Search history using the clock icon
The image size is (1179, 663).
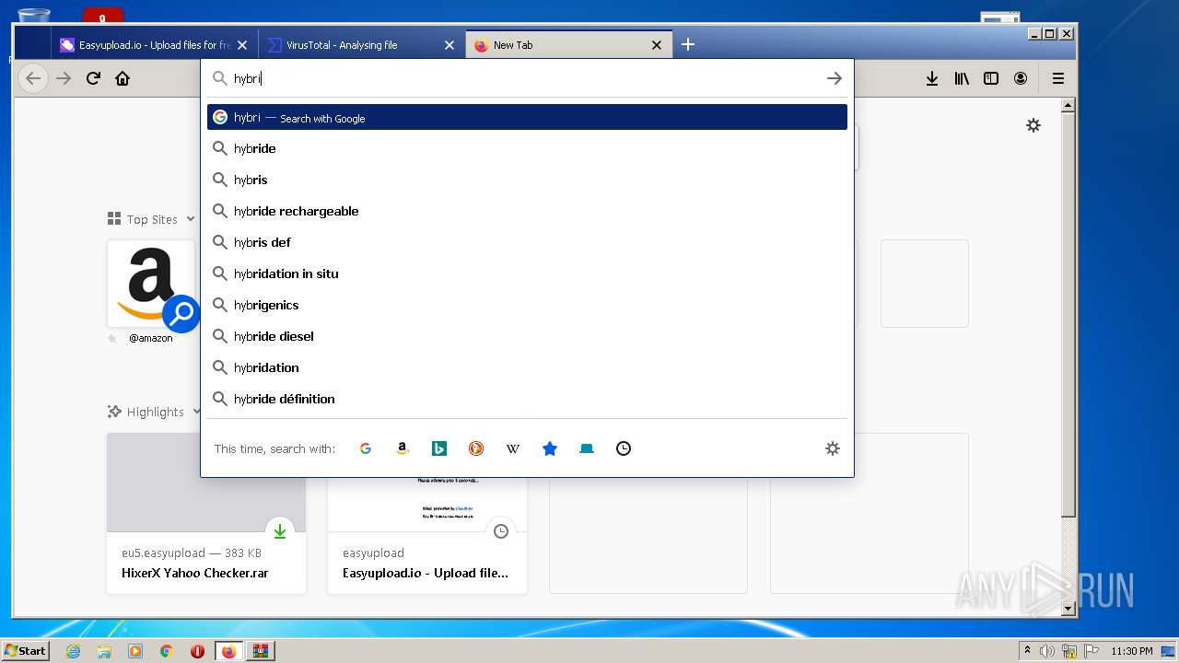click(624, 448)
